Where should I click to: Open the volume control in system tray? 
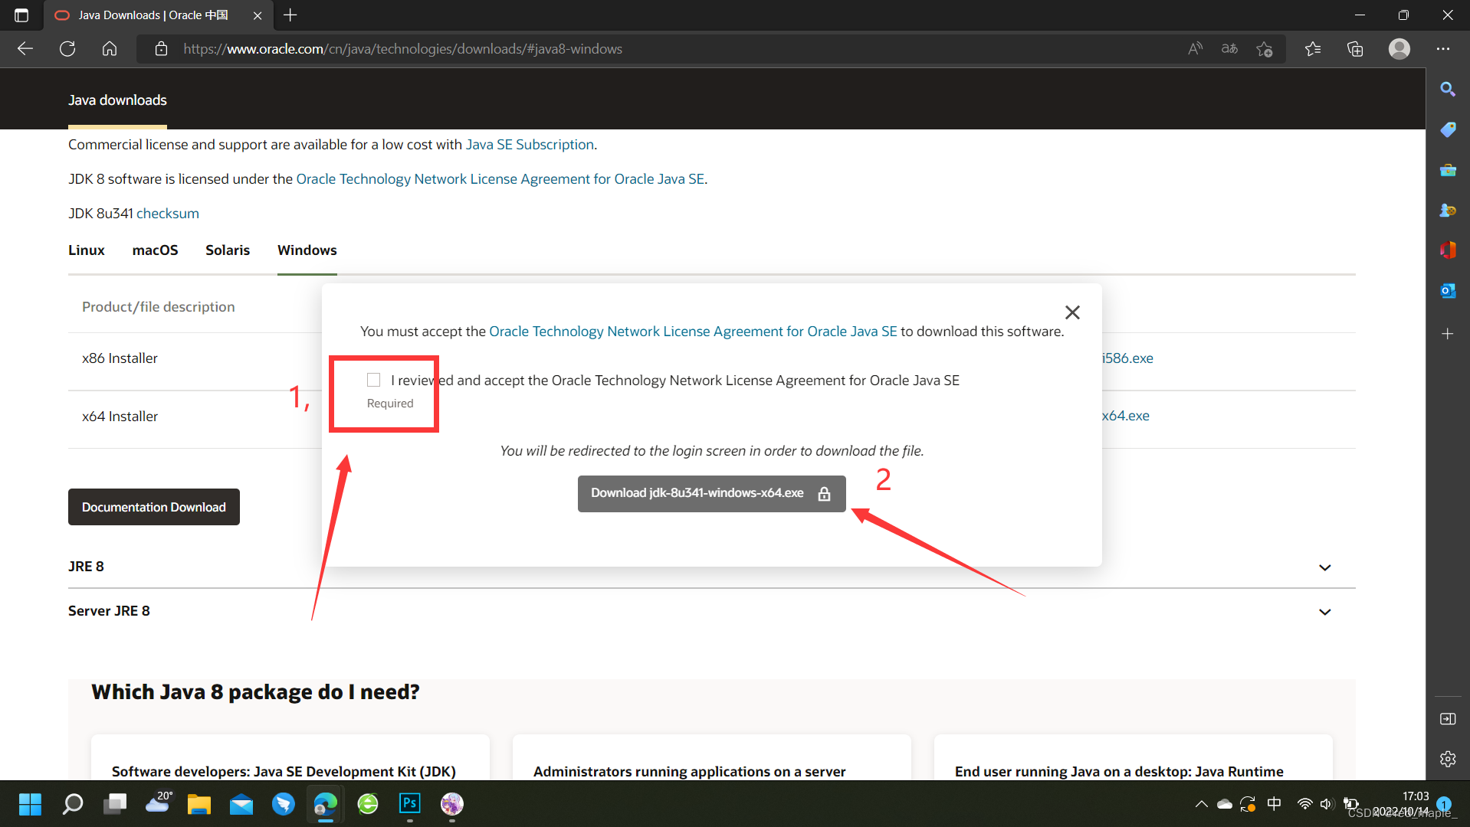pos(1326,804)
